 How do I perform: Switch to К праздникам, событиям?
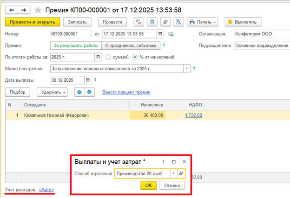coord(131,46)
